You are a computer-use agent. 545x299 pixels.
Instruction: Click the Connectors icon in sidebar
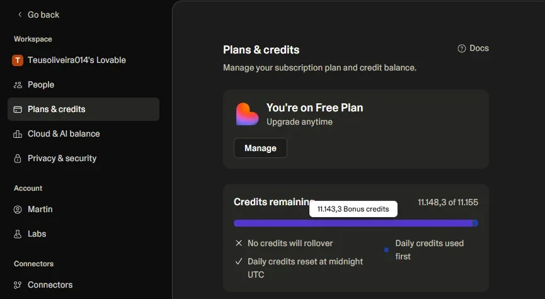coord(18,285)
